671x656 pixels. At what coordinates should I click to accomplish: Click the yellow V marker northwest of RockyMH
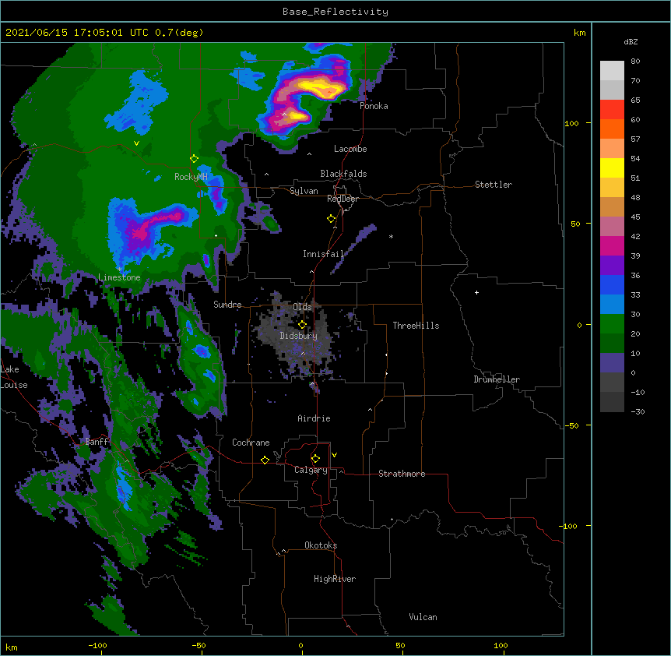(x=136, y=143)
